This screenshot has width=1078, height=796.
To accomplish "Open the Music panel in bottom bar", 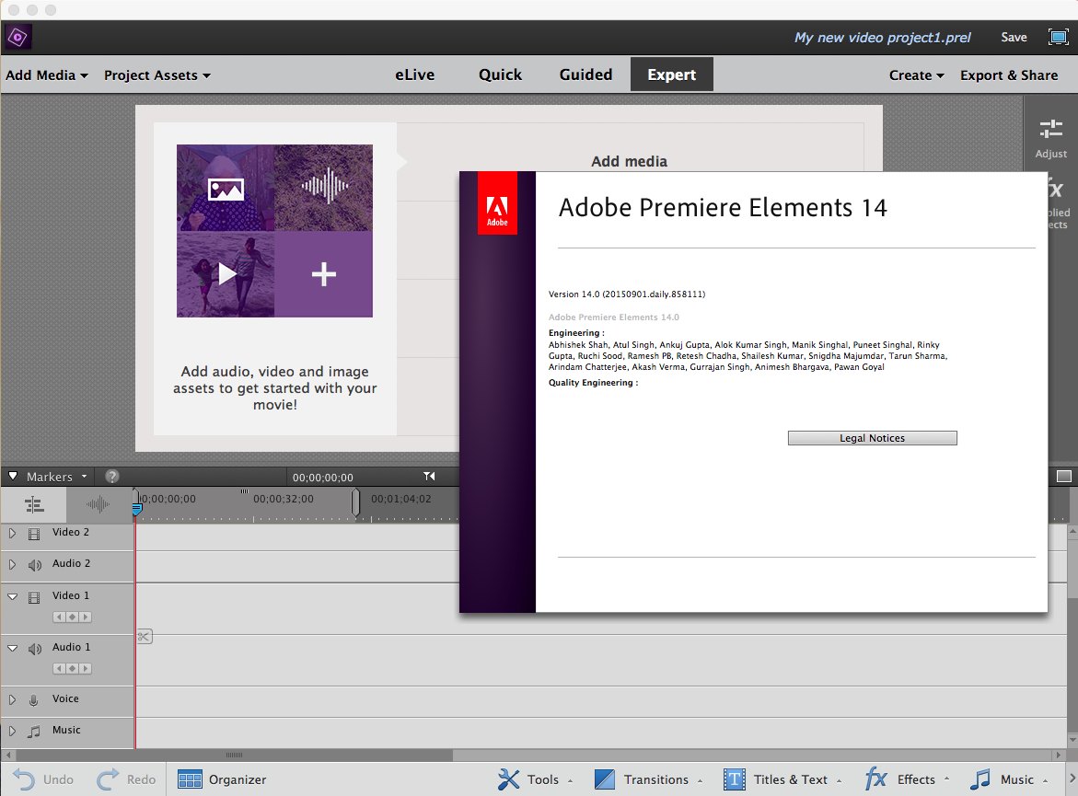I will click(1009, 779).
